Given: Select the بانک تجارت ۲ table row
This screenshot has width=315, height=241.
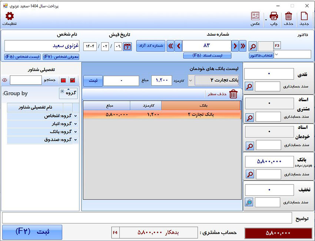Looking at the screenshot, I should pos(162,115).
